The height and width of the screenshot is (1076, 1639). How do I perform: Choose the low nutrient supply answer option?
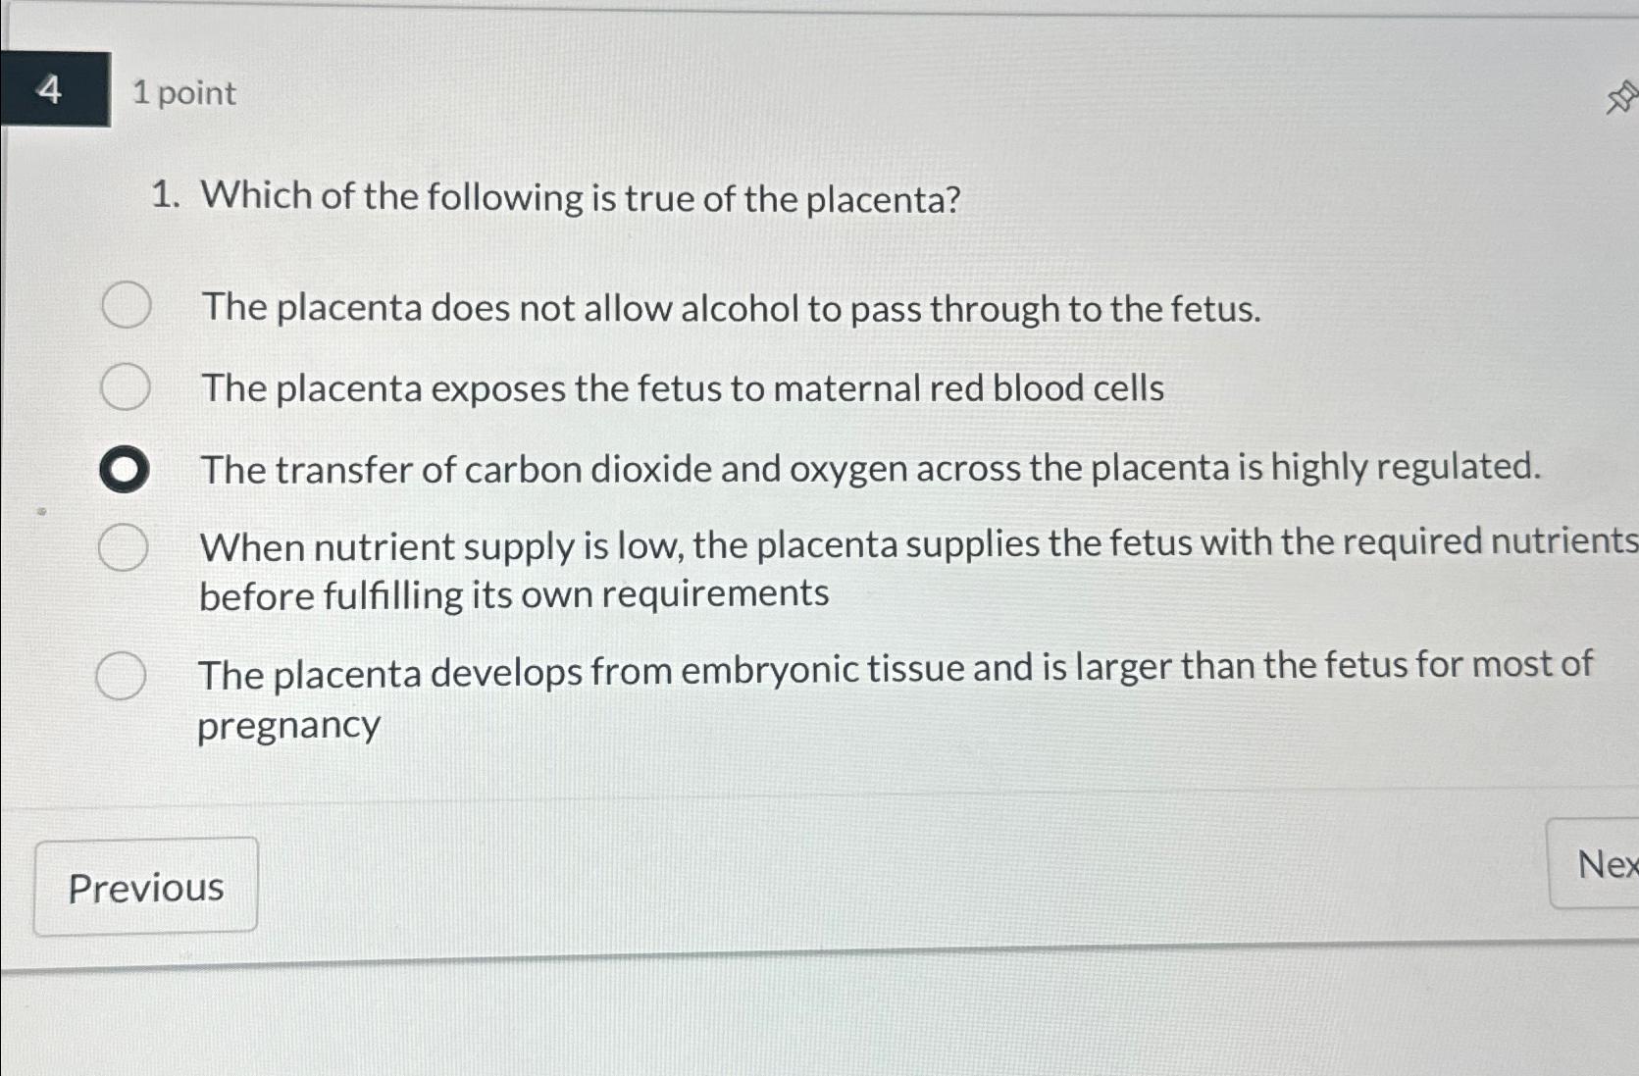point(125,548)
